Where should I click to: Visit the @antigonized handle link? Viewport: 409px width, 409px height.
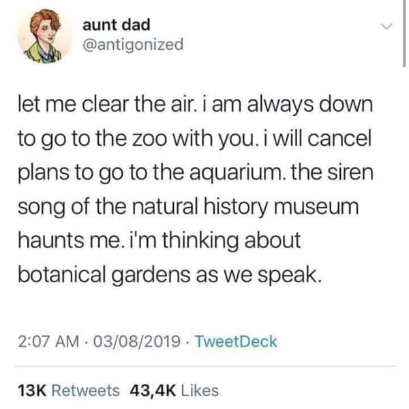pos(133,45)
